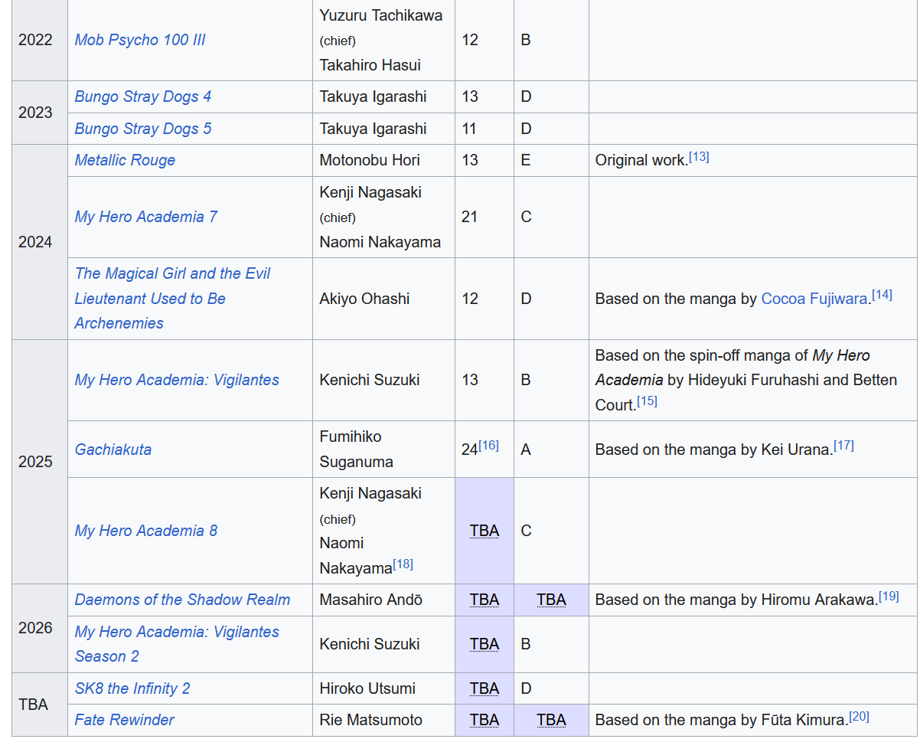This screenshot has width=920, height=739.
Task: Open the Gachiakuta article link
Action: point(113,450)
